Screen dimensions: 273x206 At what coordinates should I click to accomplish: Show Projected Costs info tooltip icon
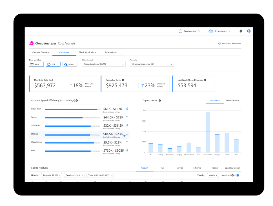tap(123, 80)
